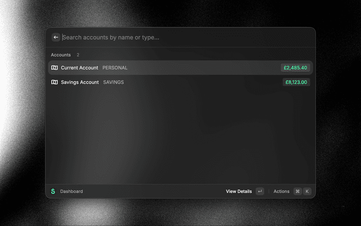Image resolution: width=361 pixels, height=226 pixels.
Task: Select the Savings Account row label
Action: (x=80, y=82)
